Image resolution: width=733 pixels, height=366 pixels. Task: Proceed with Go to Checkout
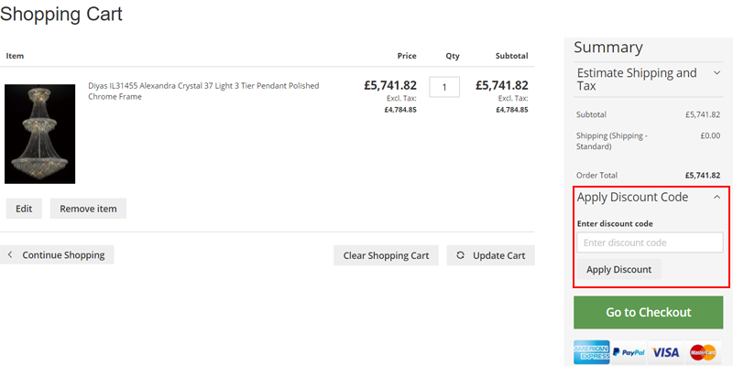[x=648, y=312]
